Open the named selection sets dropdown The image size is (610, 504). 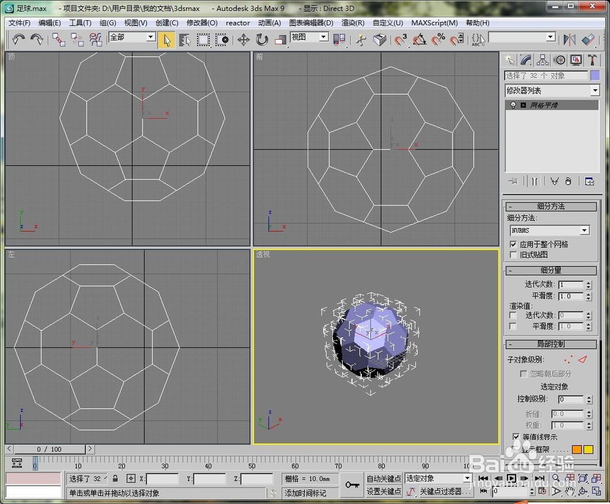coord(550,37)
